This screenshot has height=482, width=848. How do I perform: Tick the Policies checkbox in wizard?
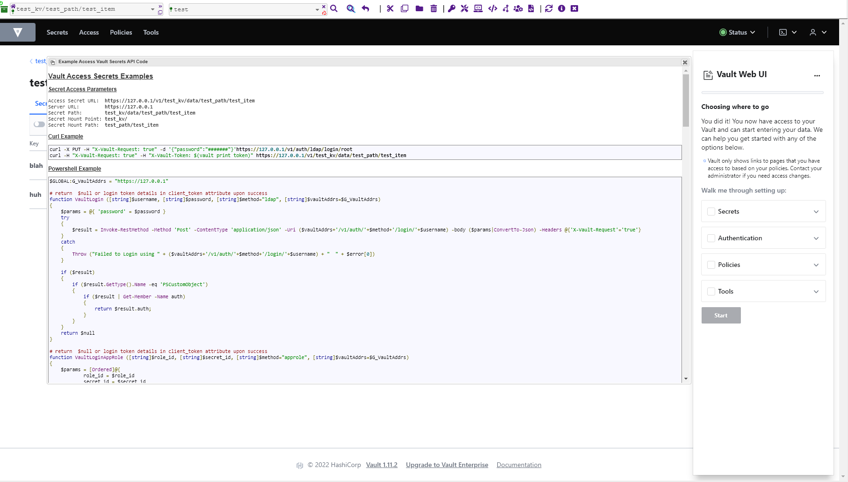pyautogui.click(x=711, y=265)
